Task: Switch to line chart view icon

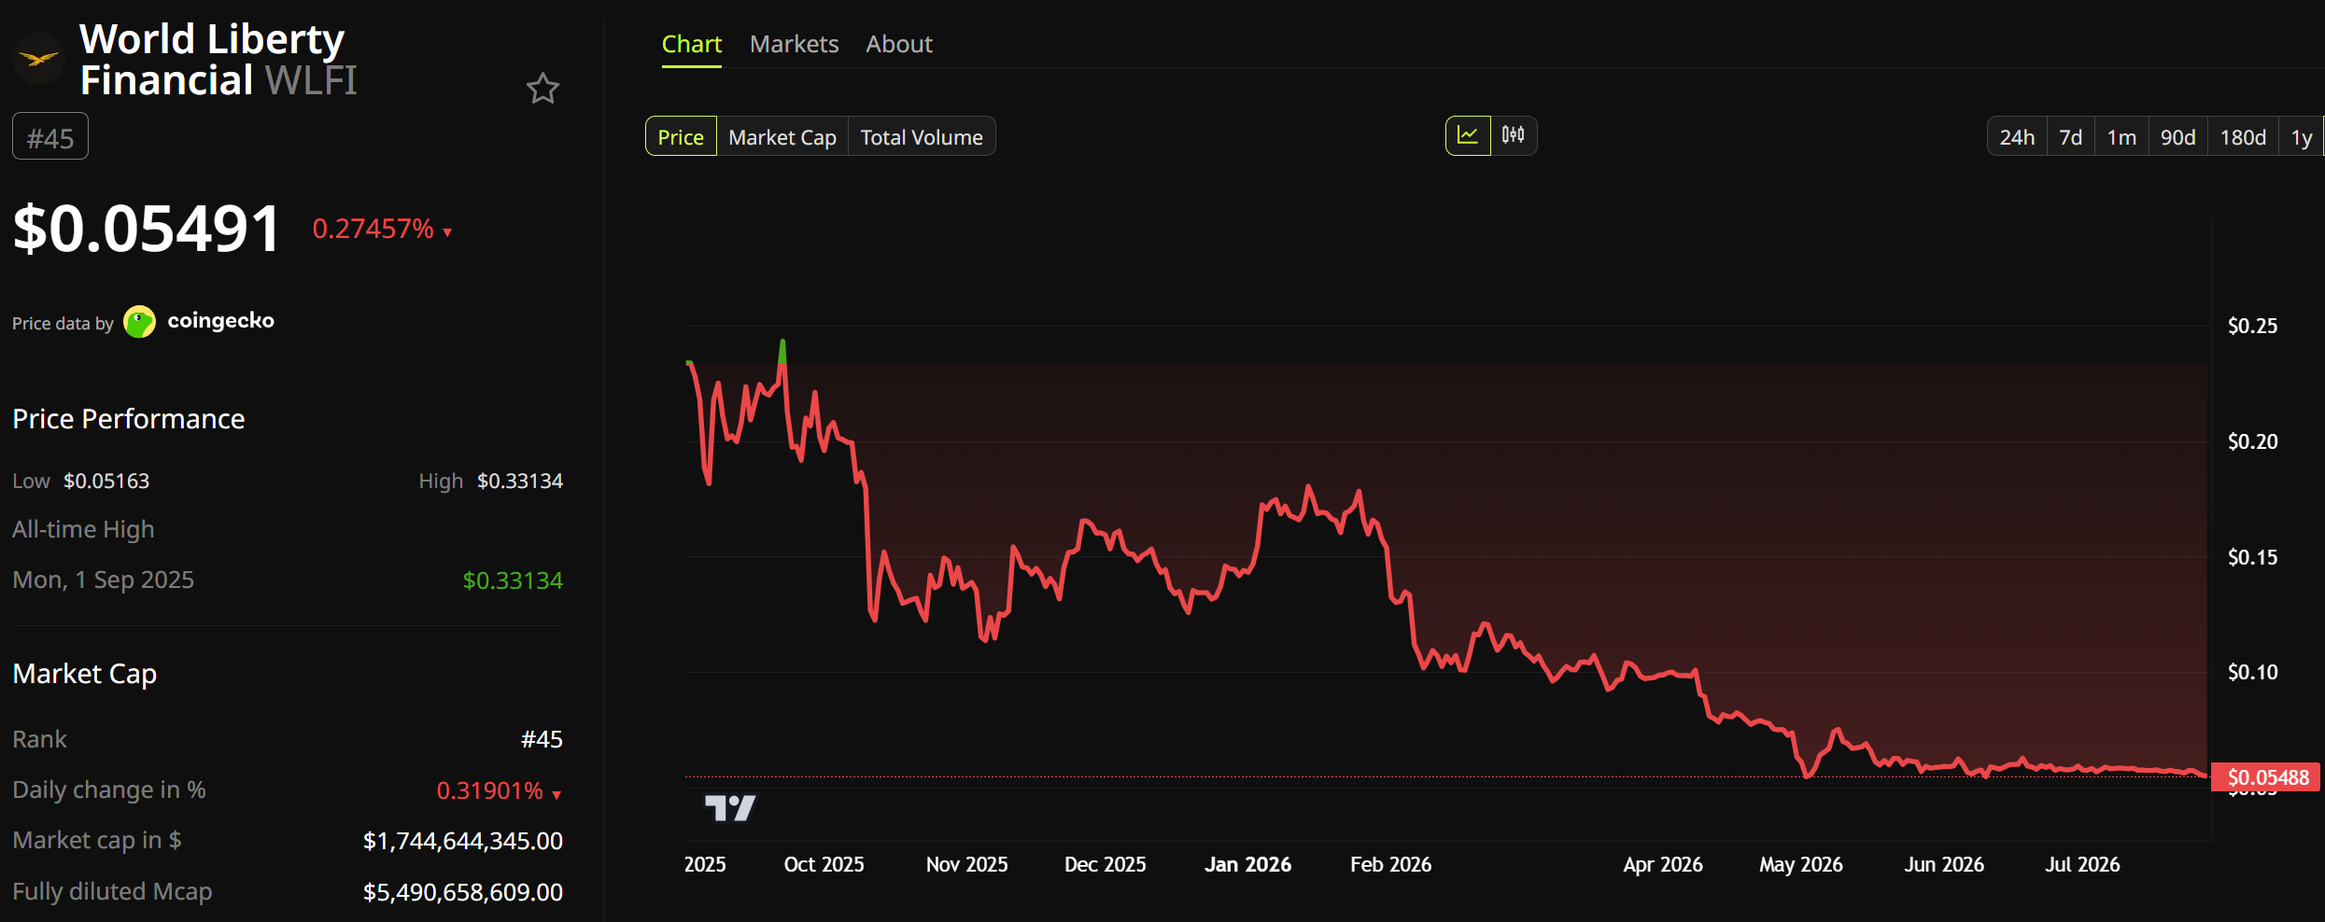Action: coord(1468,136)
